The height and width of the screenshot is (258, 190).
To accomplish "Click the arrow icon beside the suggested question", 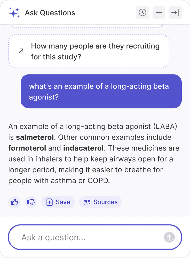I will click(21, 51).
